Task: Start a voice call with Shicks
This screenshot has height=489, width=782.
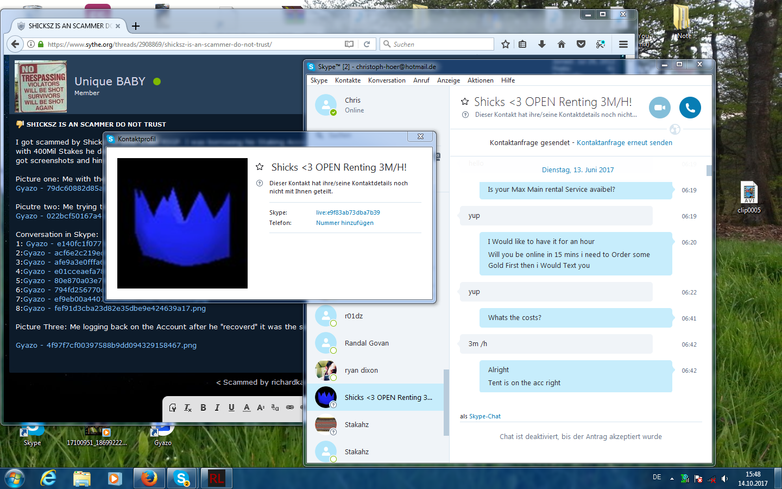Action: click(690, 108)
